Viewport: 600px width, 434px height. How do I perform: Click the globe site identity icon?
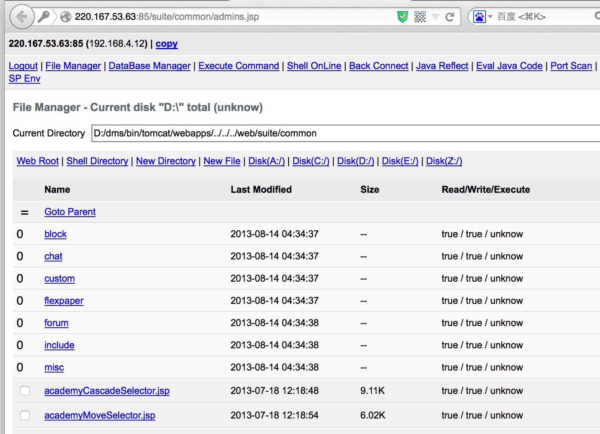click(x=66, y=17)
